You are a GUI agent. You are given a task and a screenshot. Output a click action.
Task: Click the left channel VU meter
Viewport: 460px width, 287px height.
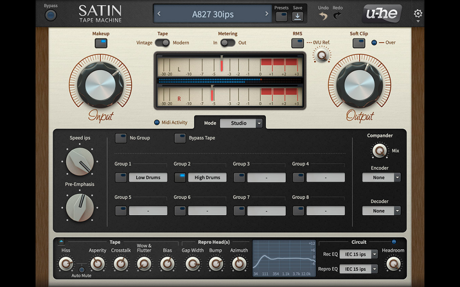[230, 66]
